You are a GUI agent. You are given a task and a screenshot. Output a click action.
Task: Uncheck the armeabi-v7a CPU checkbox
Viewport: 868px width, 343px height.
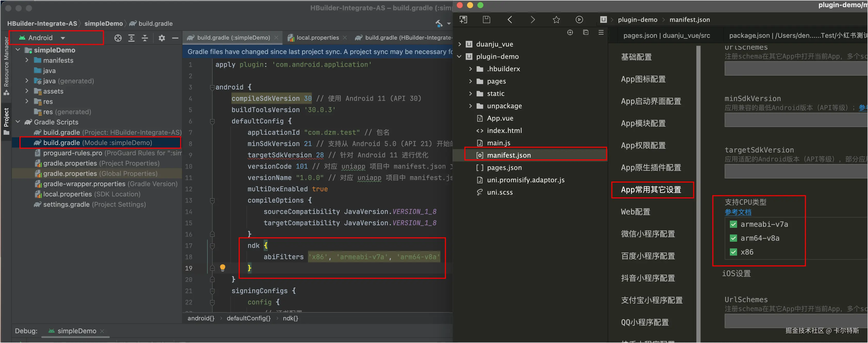[733, 224]
